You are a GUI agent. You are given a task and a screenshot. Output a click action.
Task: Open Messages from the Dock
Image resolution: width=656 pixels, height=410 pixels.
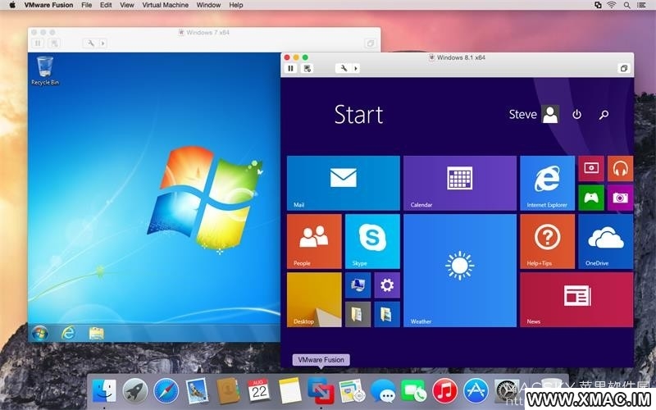point(382,392)
